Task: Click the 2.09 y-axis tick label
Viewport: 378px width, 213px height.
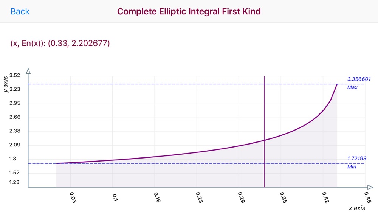Action: click(14, 145)
